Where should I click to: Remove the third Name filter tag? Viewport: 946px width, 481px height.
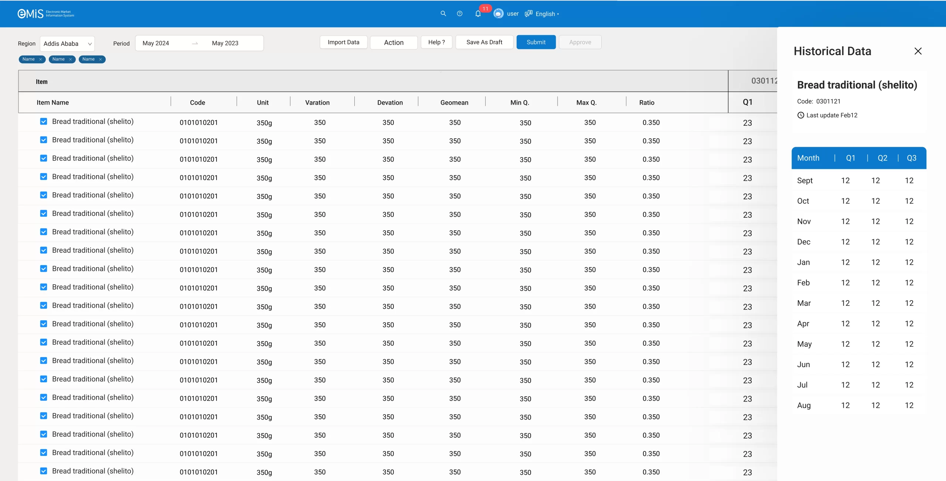click(101, 59)
